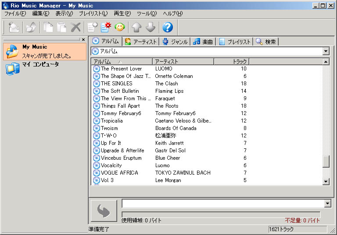Select album The Soft Bulletin

(120, 91)
